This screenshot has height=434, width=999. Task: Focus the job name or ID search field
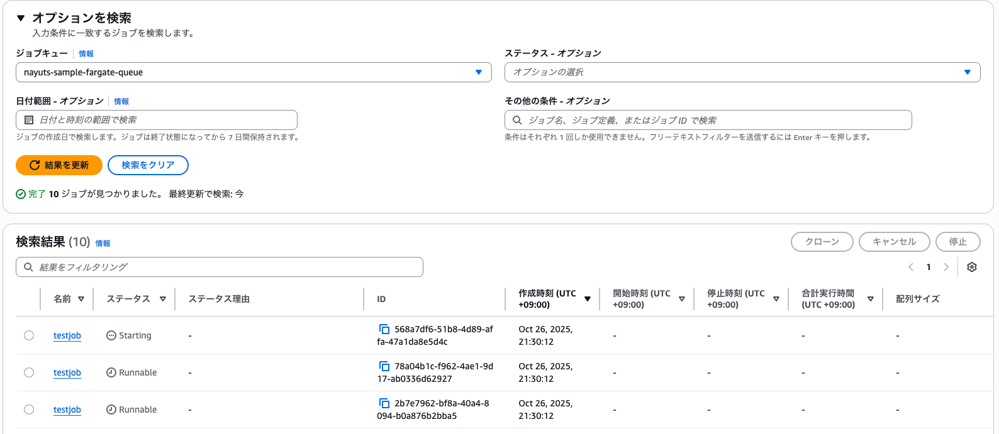(x=708, y=120)
